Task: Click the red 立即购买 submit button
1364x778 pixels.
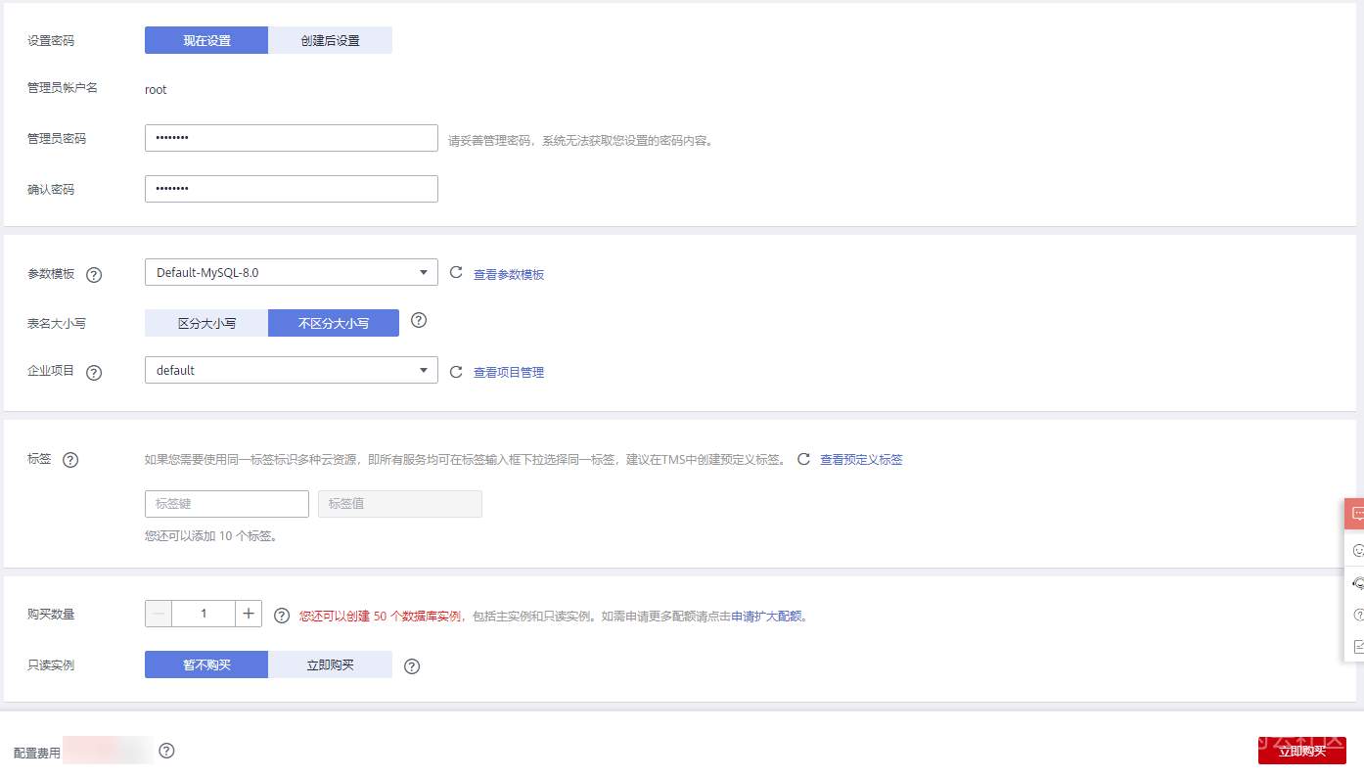Action: coord(1302,751)
